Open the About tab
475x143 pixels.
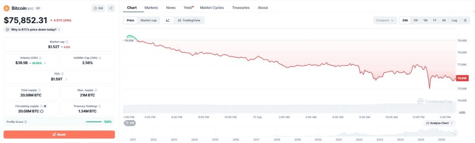[262, 7]
